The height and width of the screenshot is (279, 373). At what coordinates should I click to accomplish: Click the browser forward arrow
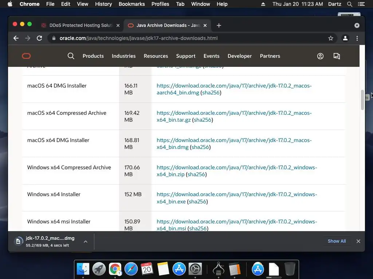coord(28,38)
